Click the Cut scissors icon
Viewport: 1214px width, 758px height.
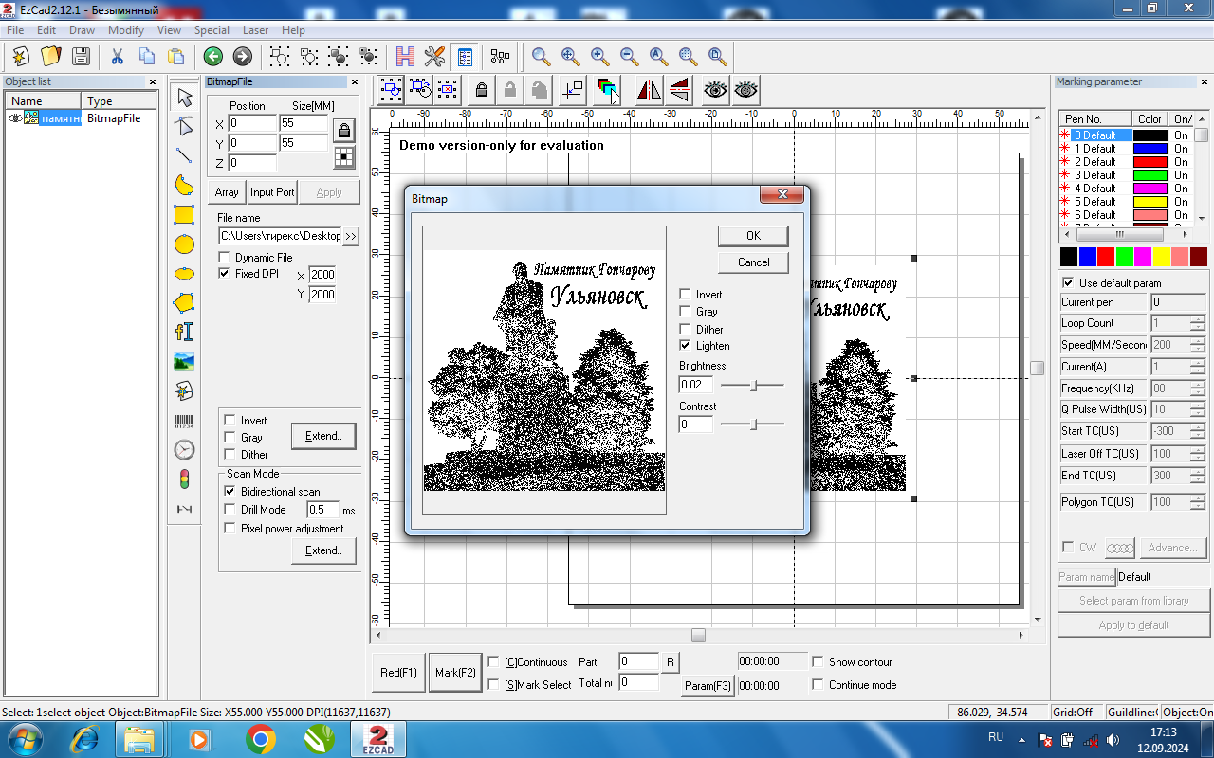(x=118, y=56)
